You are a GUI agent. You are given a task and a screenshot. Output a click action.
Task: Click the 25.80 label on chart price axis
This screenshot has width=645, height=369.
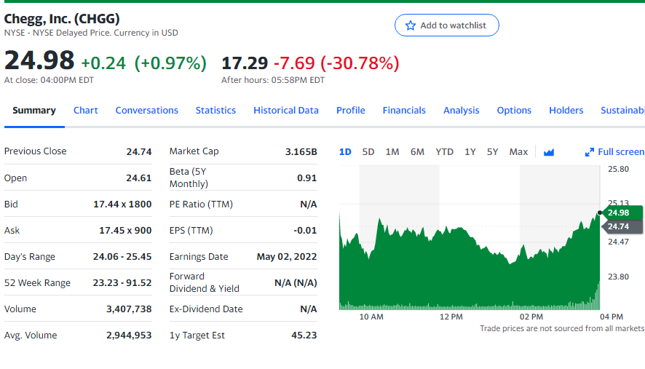[x=618, y=170]
